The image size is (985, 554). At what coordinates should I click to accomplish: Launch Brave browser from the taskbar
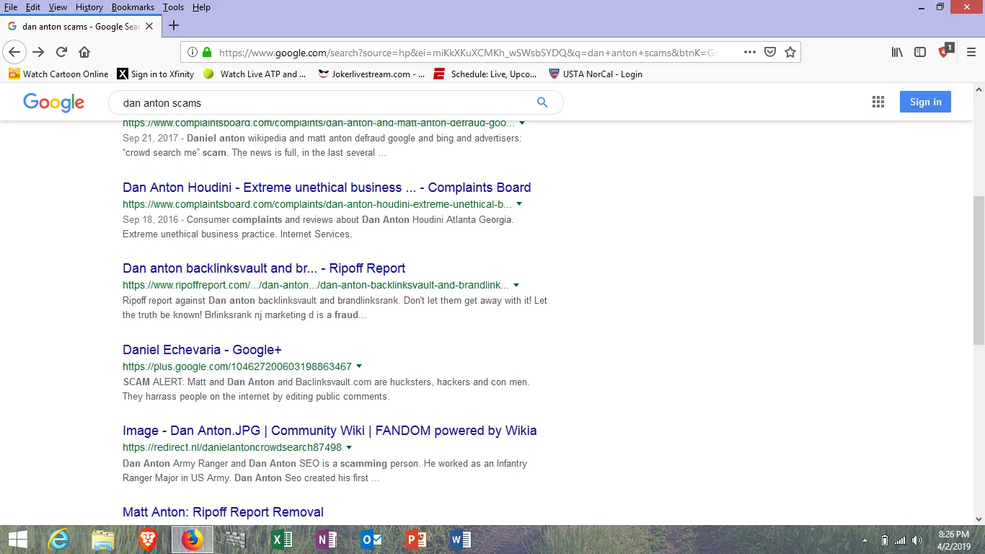tap(148, 540)
